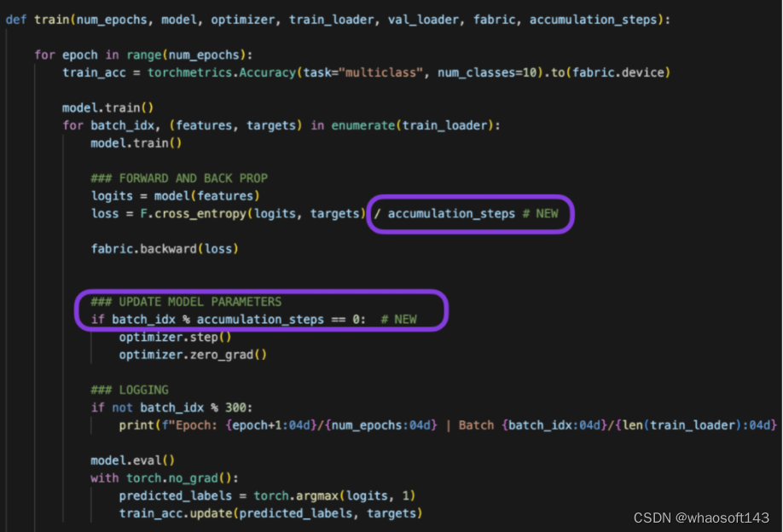Screen dimensions: 783x532
Task: Click the 'with torch.no_grad():' line
Action: (165, 478)
